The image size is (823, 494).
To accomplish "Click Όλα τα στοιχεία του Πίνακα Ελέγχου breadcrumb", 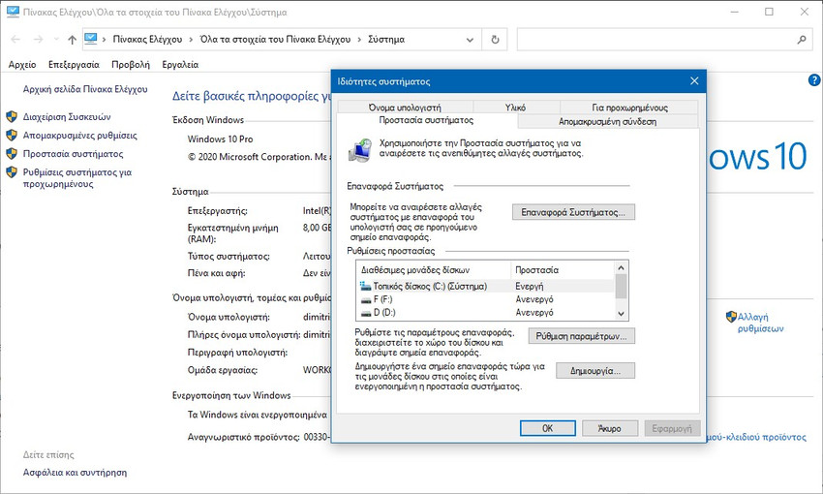I will 275,40.
